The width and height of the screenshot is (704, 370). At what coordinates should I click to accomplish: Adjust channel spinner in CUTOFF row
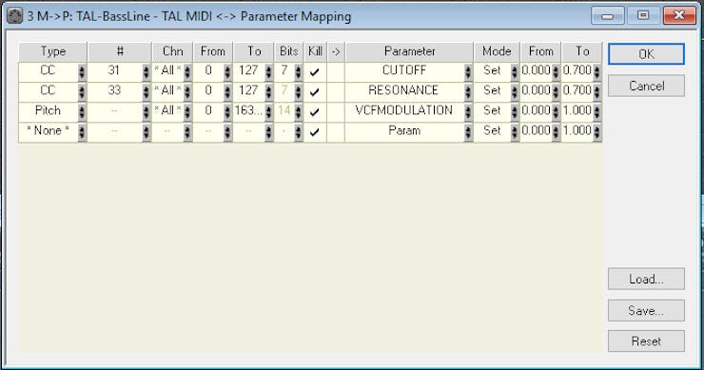tap(187, 72)
